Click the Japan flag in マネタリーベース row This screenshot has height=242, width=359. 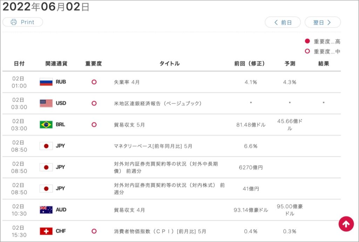tap(46, 146)
